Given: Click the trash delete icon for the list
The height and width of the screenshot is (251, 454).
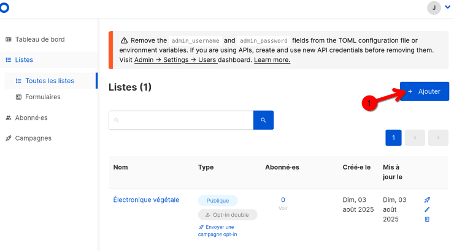Looking at the screenshot, I should point(427,219).
